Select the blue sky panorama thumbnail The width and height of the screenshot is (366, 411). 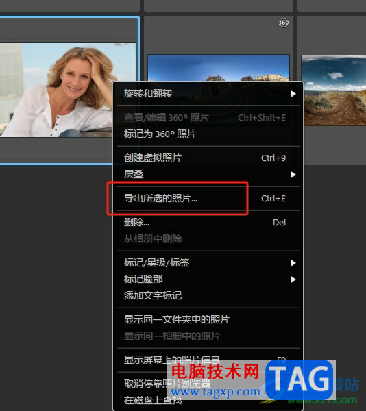[219, 68]
